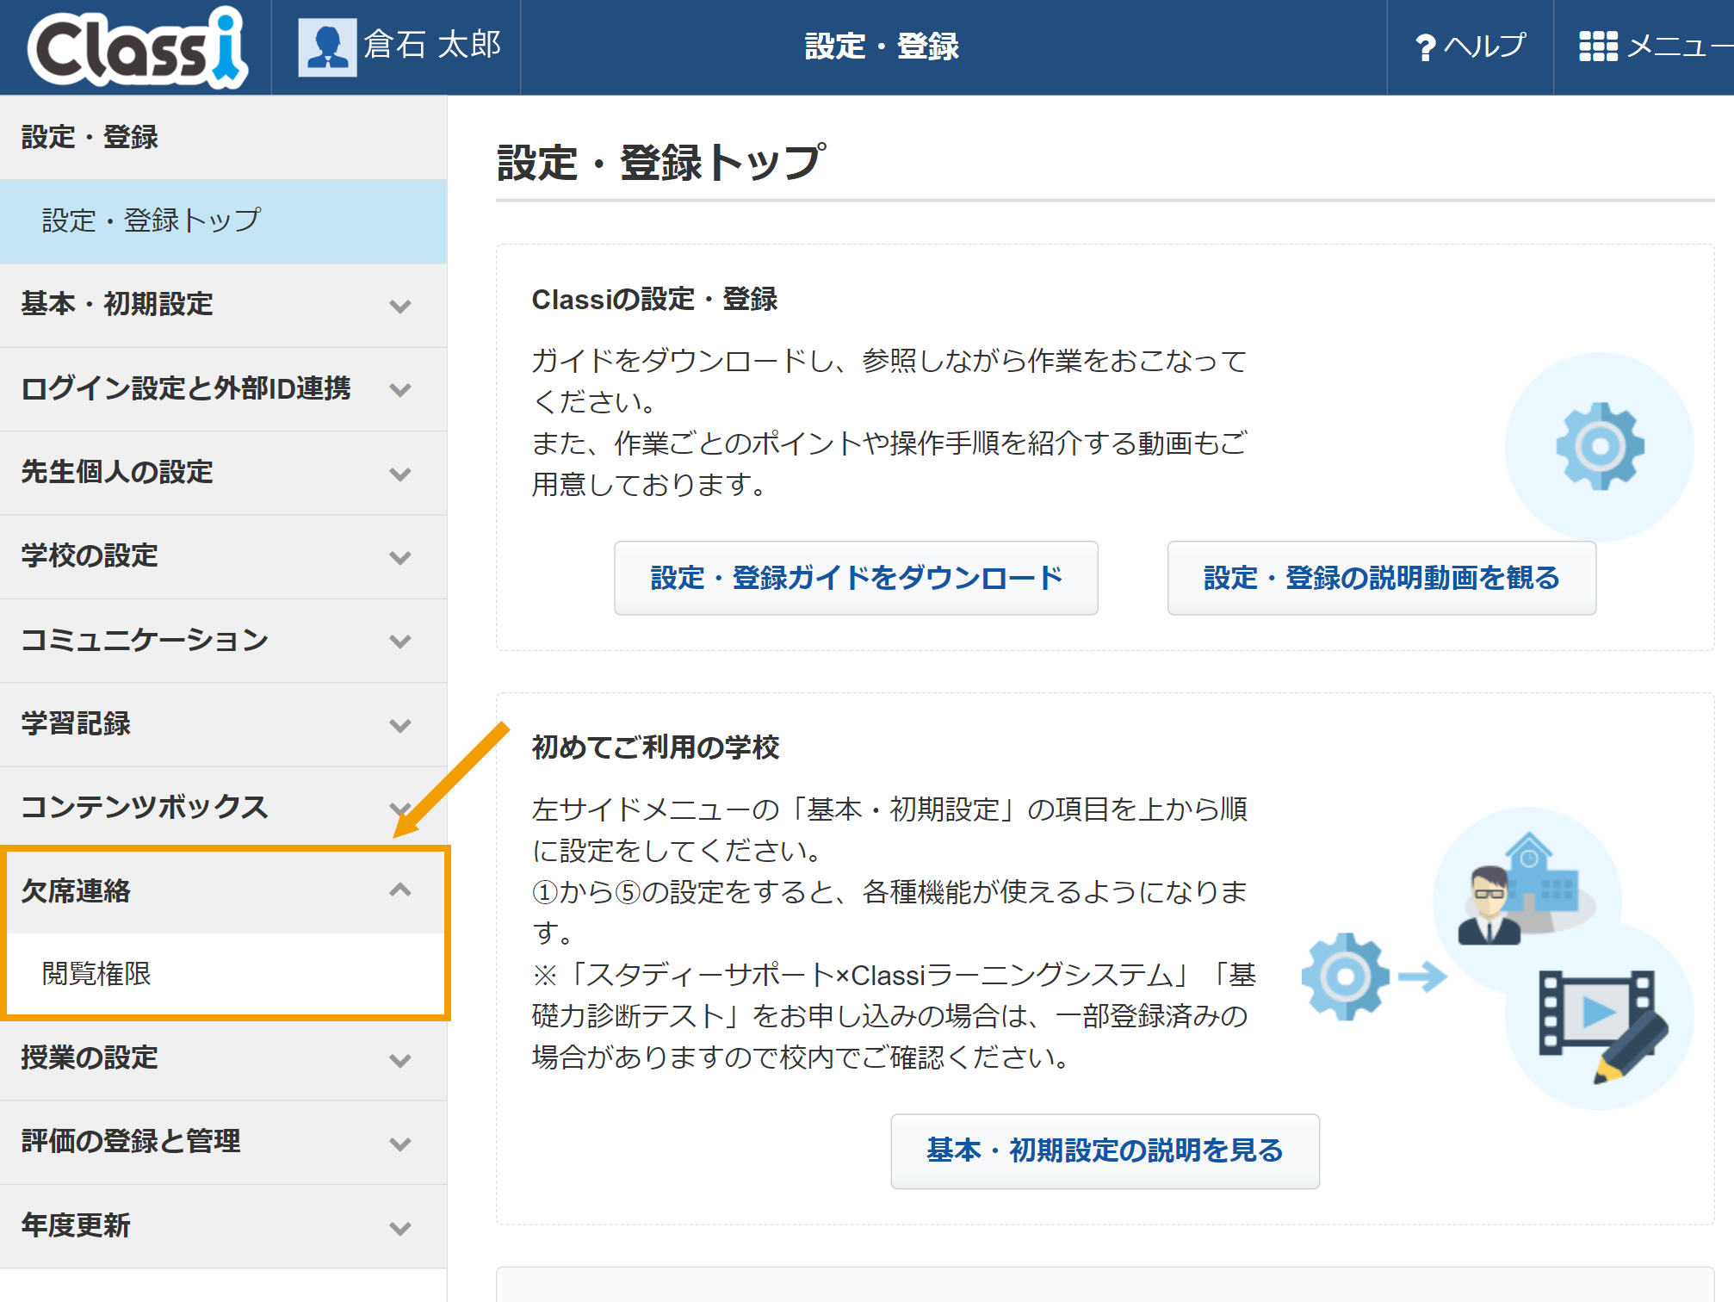The width and height of the screenshot is (1734, 1302).
Task: Click the 設定・登録トップ page heading
Action: pyautogui.click(x=661, y=162)
